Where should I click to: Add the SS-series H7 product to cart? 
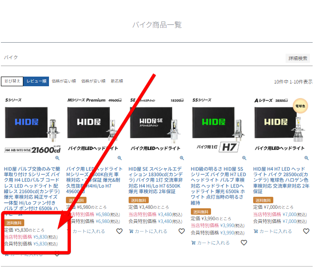click(211, 243)
